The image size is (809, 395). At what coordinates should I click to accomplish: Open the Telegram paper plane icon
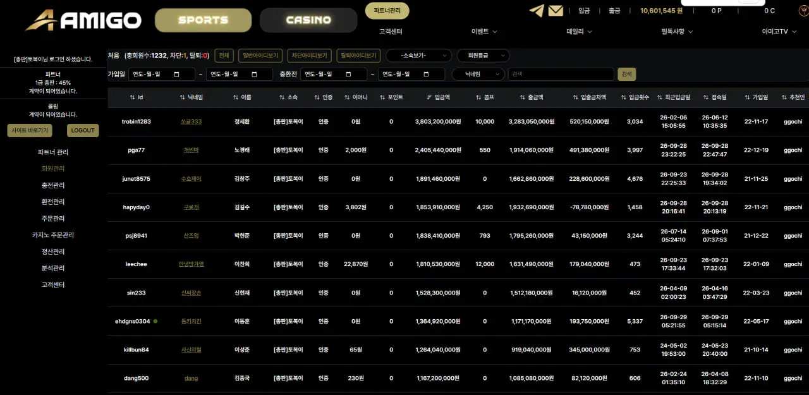click(536, 10)
